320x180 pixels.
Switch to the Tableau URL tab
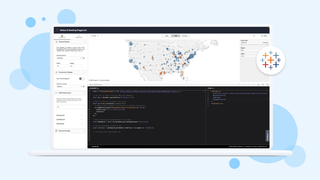[79, 37]
